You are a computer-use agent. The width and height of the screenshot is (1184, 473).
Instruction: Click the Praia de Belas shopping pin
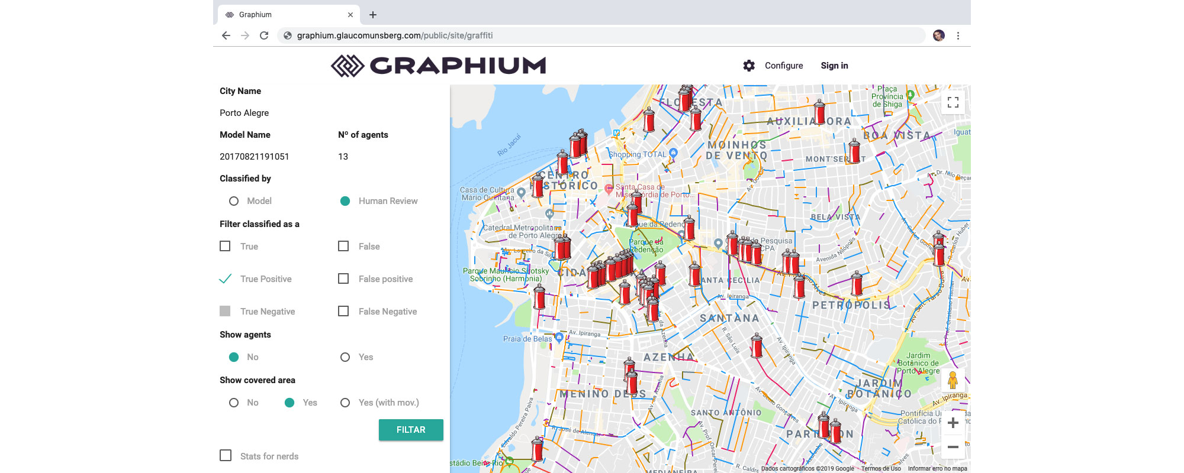558,338
